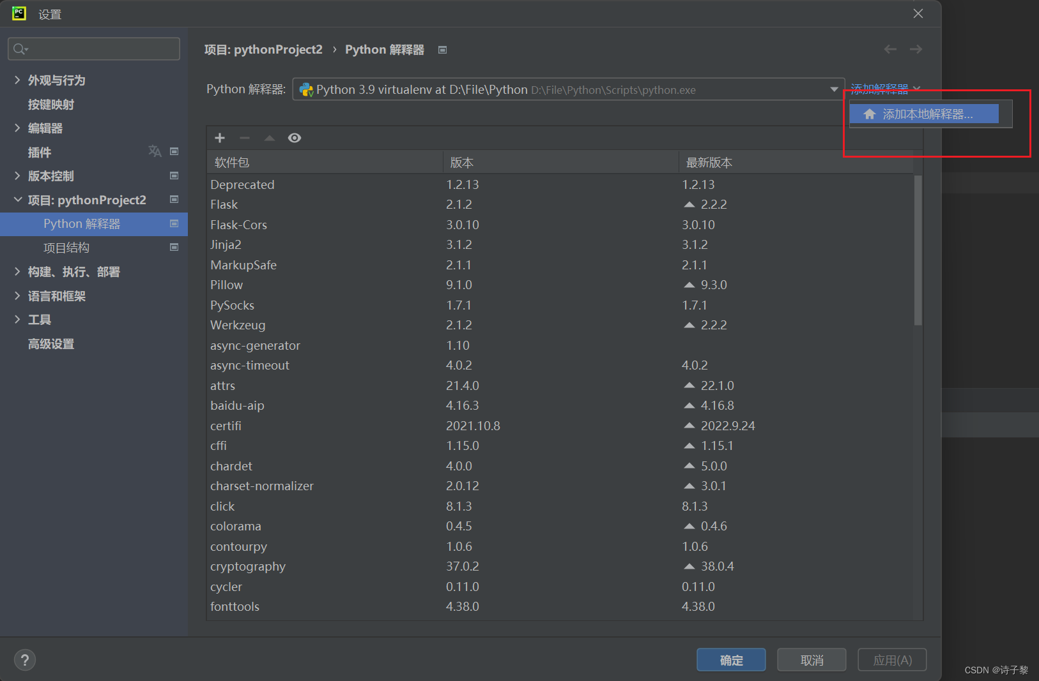
Task: Expand the 构建、执行、部署 section
Action: point(18,271)
